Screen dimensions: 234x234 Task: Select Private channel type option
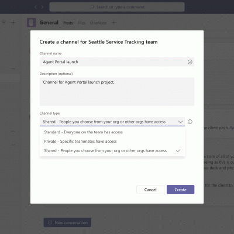click(112, 142)
